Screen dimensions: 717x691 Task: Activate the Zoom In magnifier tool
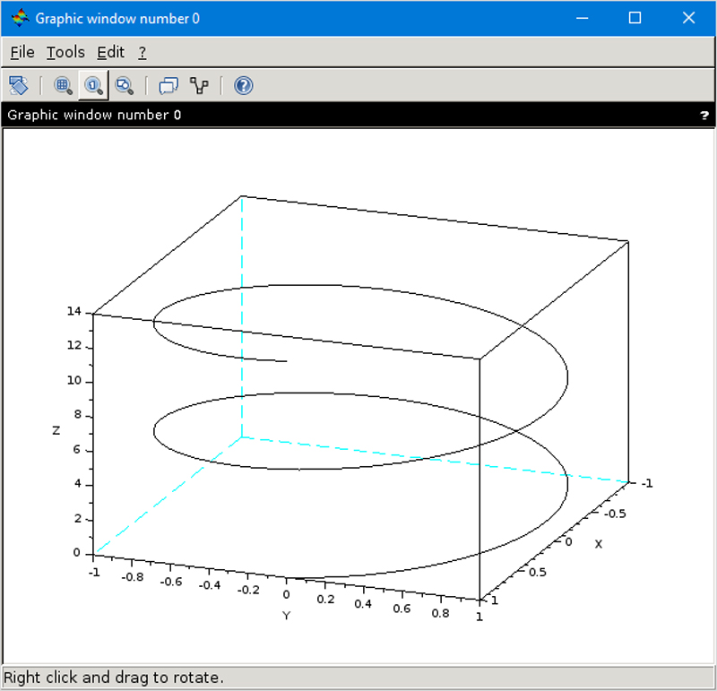pos(63,85)
